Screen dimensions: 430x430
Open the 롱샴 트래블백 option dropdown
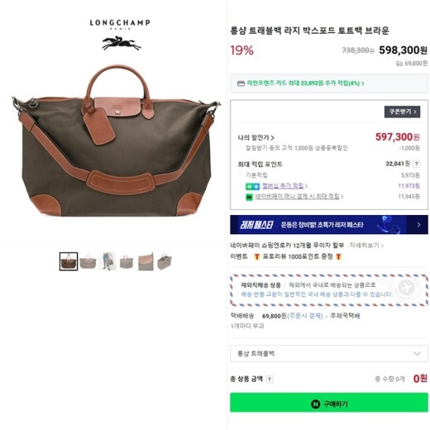[x=329, y=353]
